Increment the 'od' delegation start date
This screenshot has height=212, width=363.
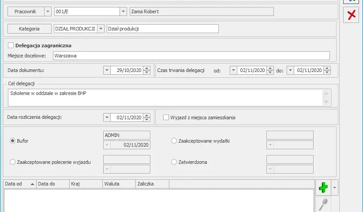[x=270, y=68]
